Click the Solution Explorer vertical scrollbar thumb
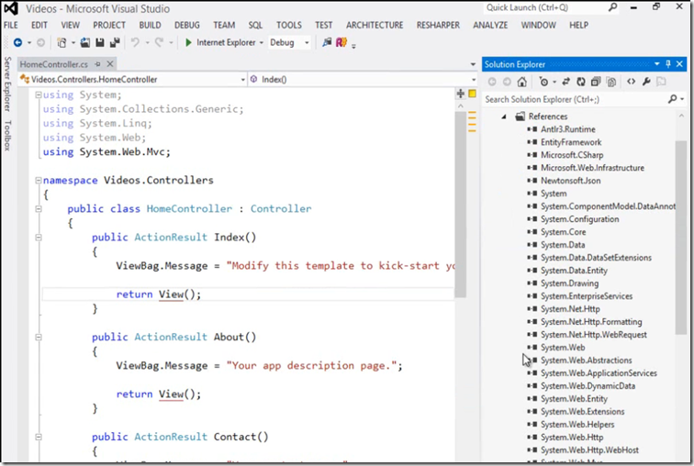 681,238
